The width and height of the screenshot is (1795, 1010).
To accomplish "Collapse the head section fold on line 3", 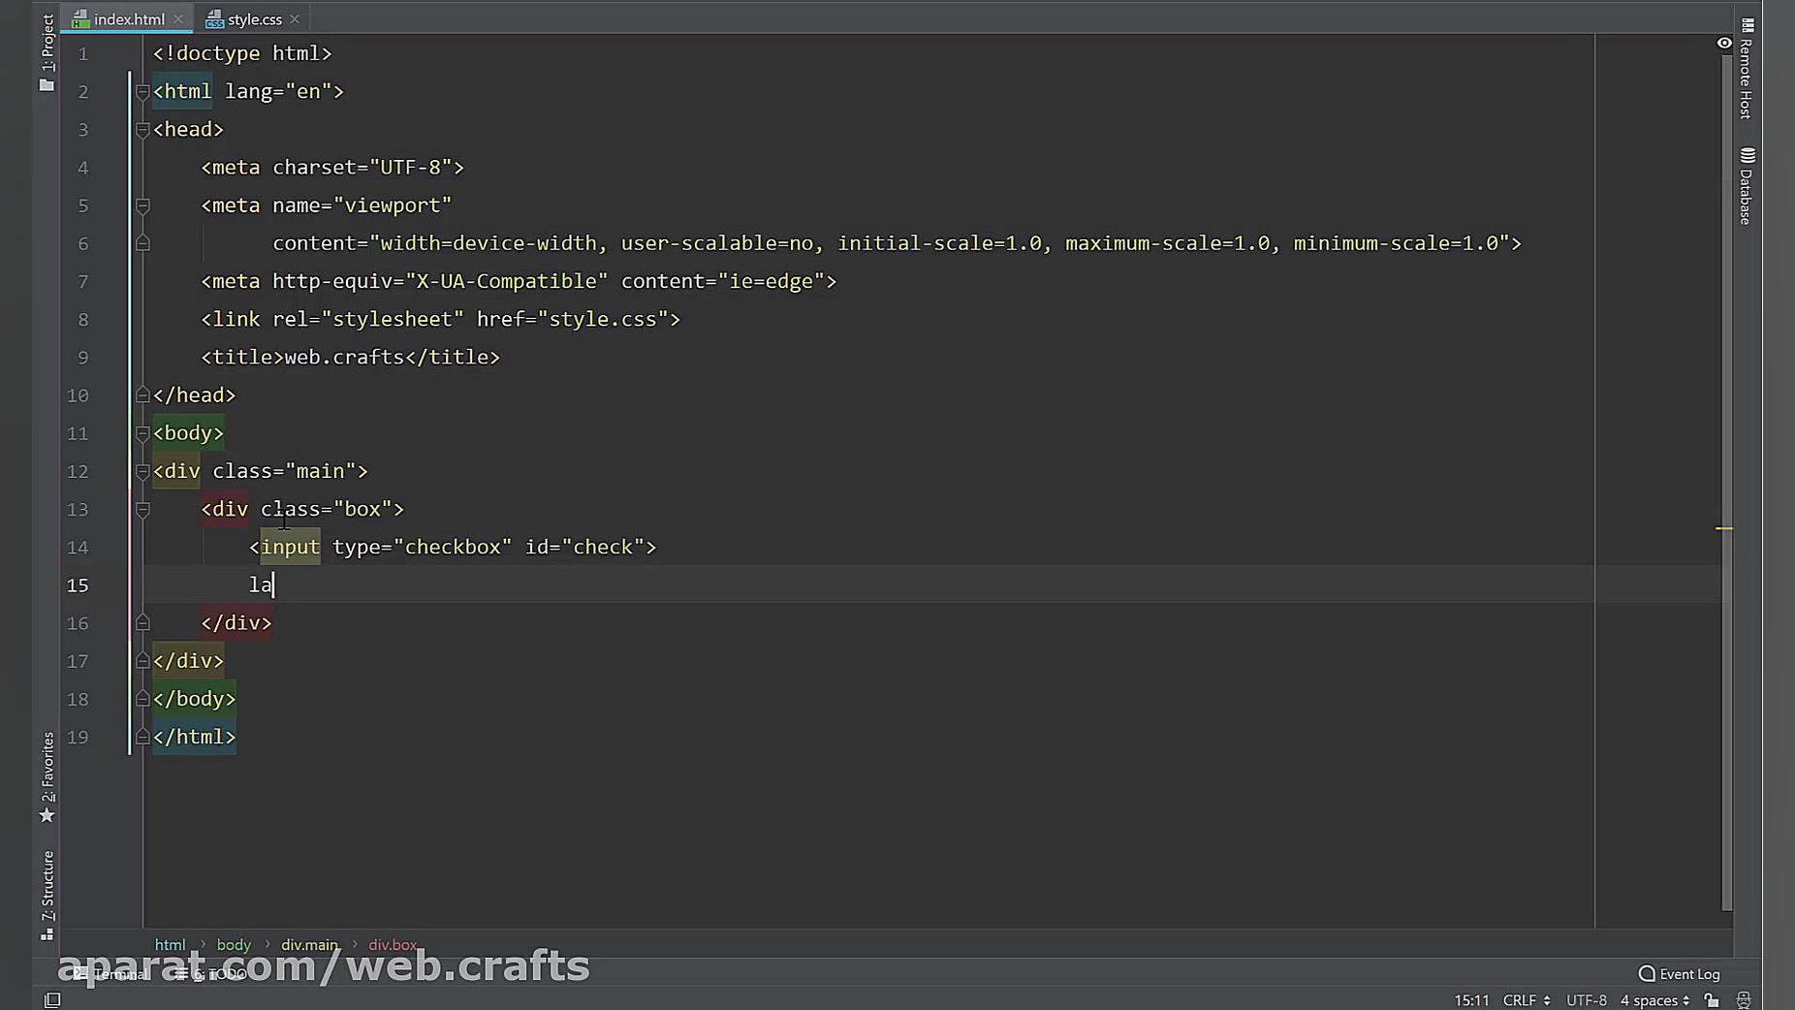I will [142, 130].
